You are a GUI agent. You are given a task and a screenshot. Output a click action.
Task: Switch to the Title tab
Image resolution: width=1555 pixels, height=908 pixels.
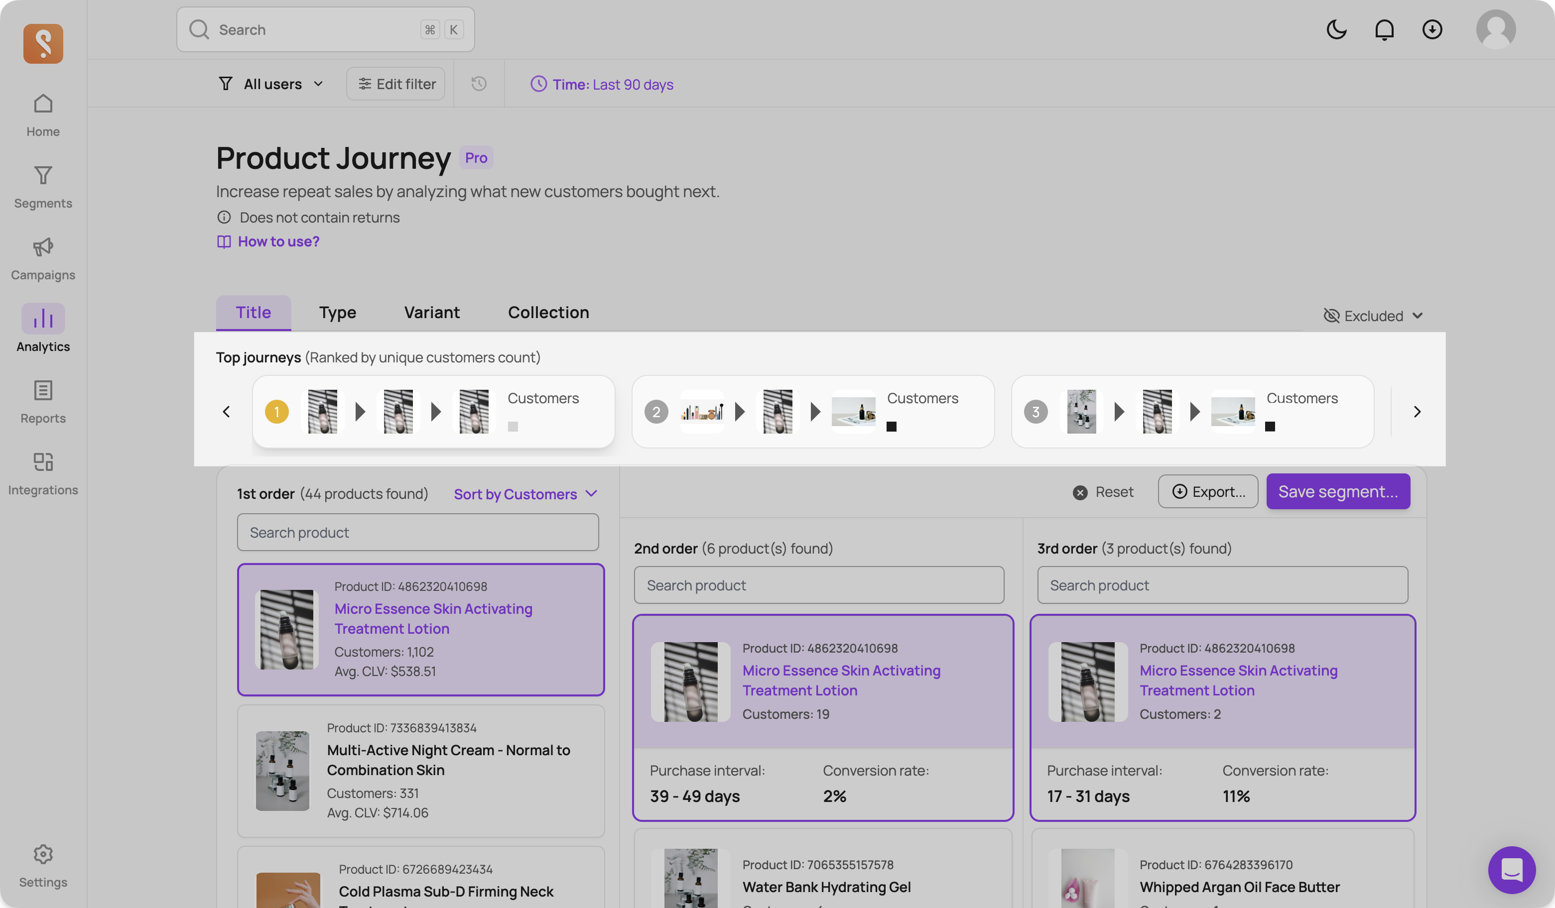coord(253,313)
